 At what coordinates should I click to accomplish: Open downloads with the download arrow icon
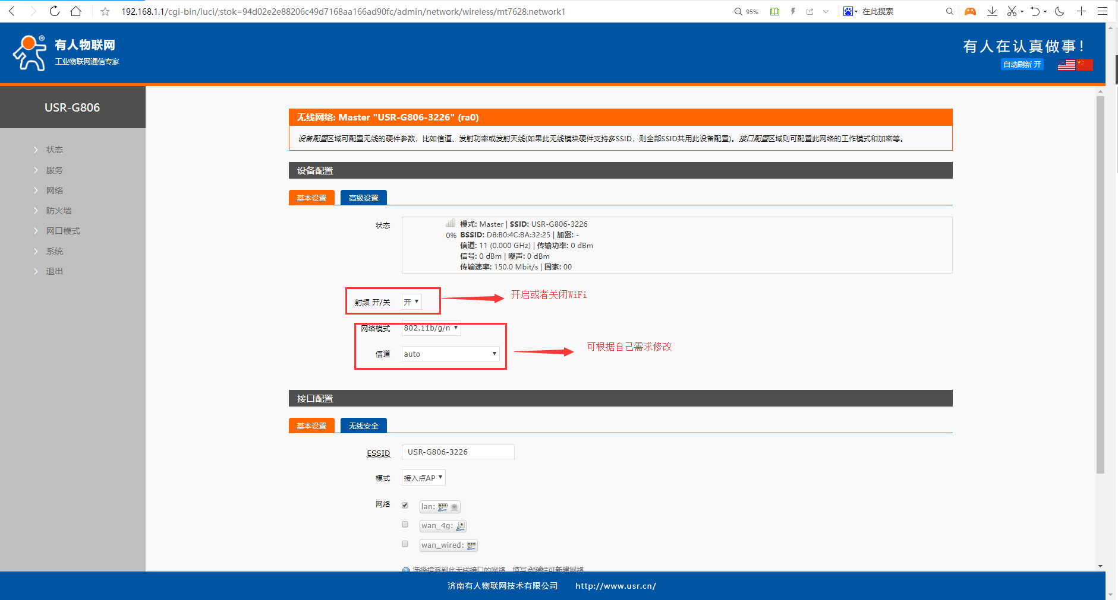tap(992, 11)
